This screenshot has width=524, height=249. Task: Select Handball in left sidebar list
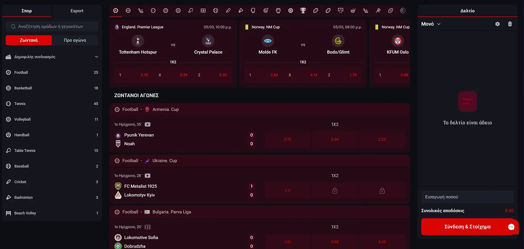[52, 135]
